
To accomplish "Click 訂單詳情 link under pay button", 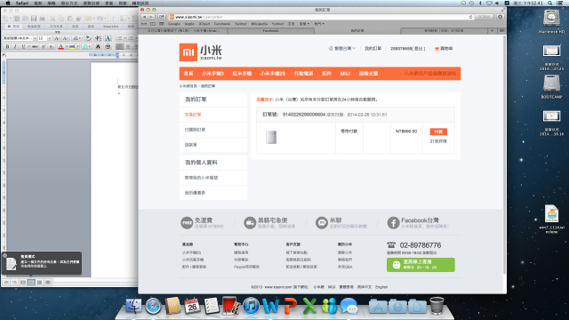I will coord(438,141).
